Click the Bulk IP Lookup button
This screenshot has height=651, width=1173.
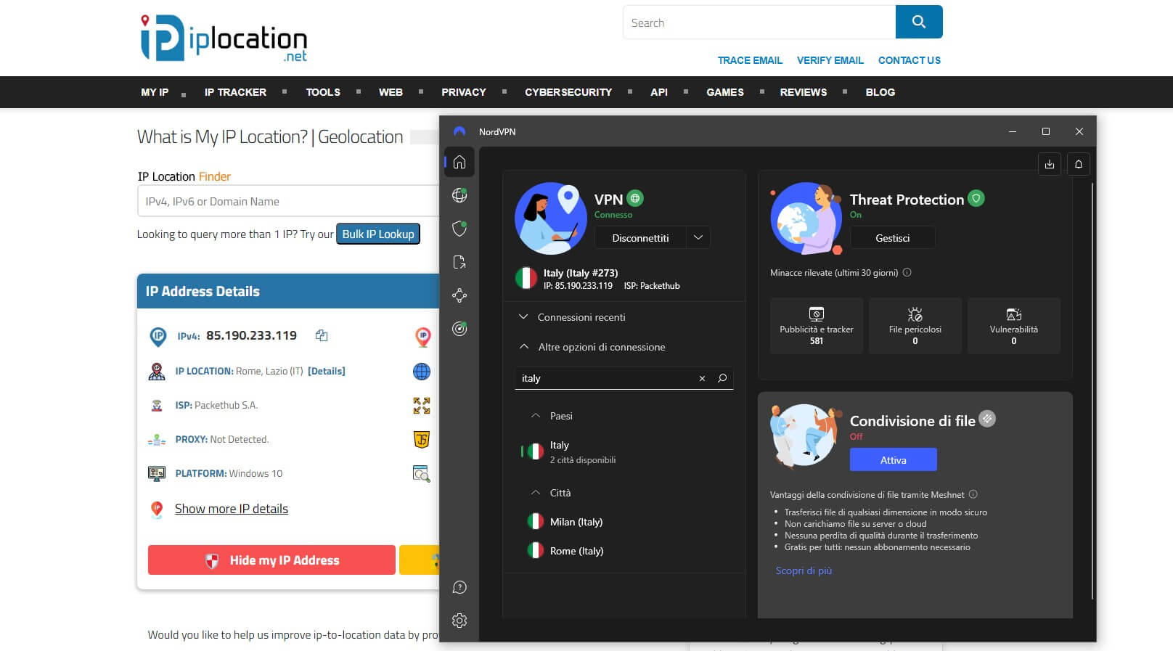(x=378, y=234)
